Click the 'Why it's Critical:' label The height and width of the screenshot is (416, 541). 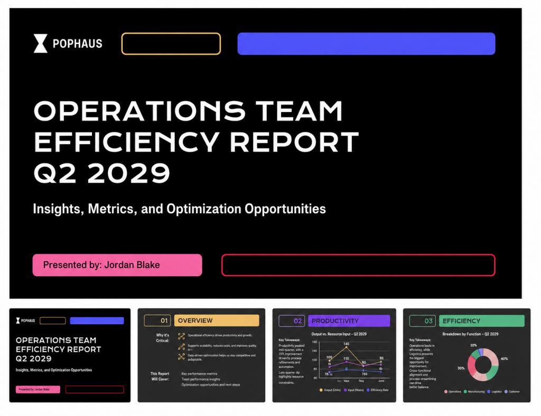(x=163, y=338)
